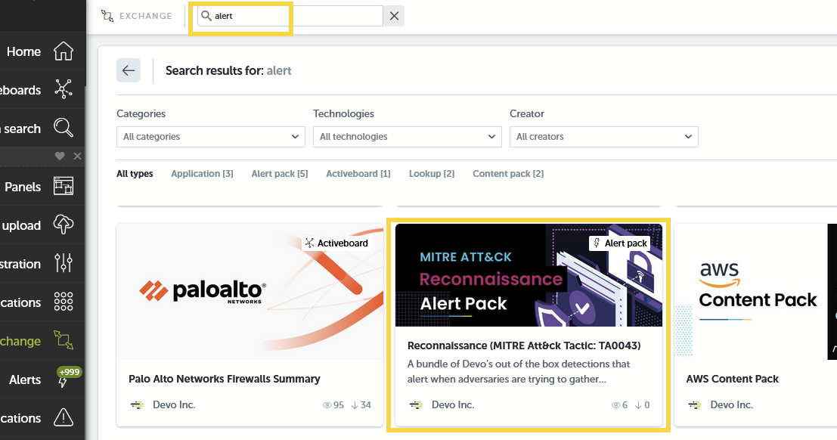Click the Reconnaissance card description text
The height and width of the screenshot is (440, 837).
coord(519,371)
